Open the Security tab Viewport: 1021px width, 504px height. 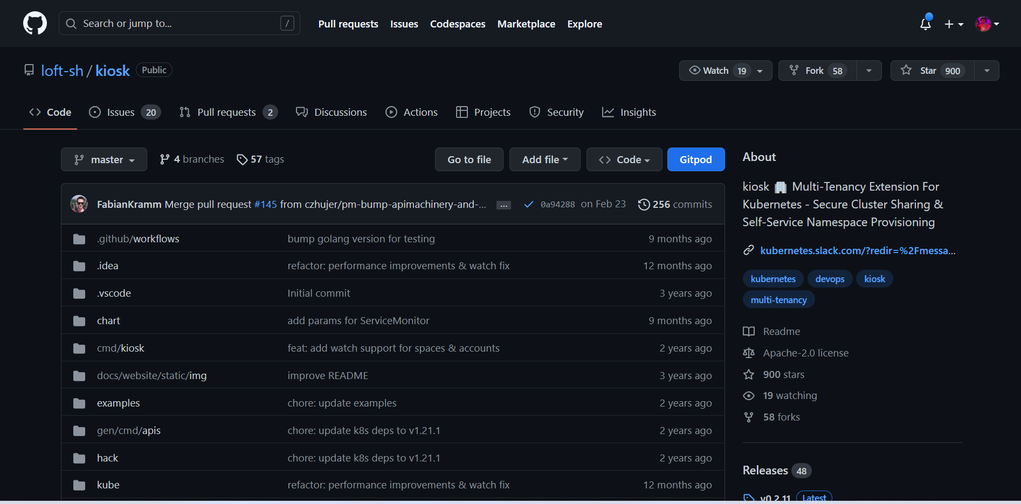[x=557, y=112]
